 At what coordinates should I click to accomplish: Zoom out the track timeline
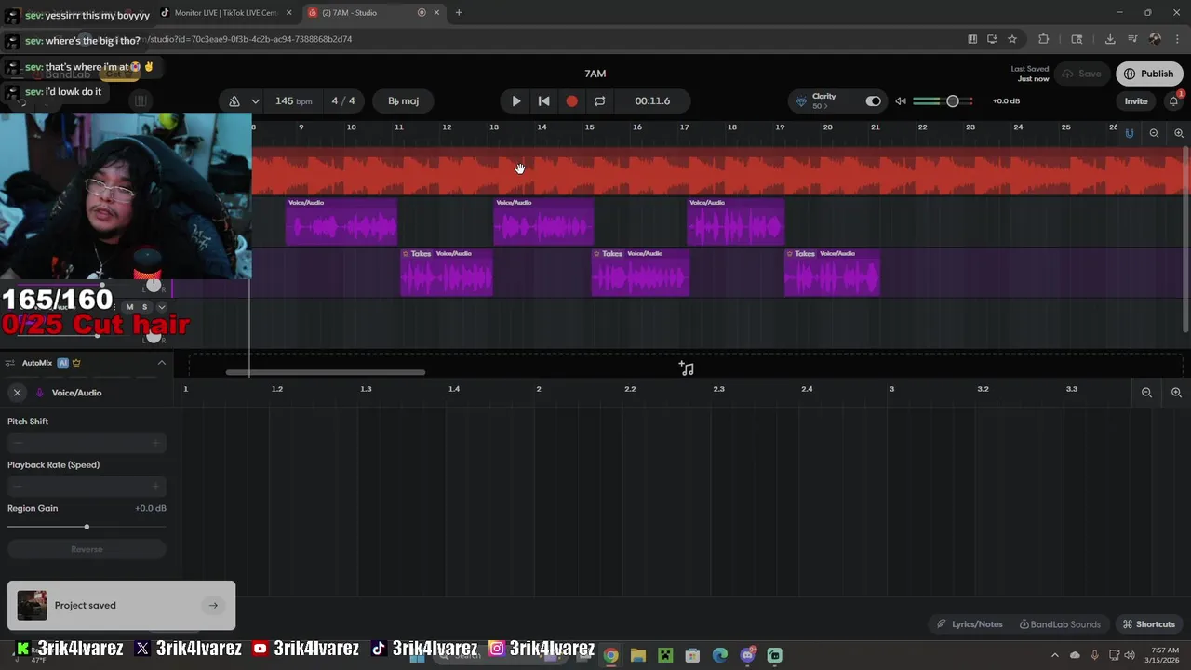pyautogui.click(x=1154, y=133)
